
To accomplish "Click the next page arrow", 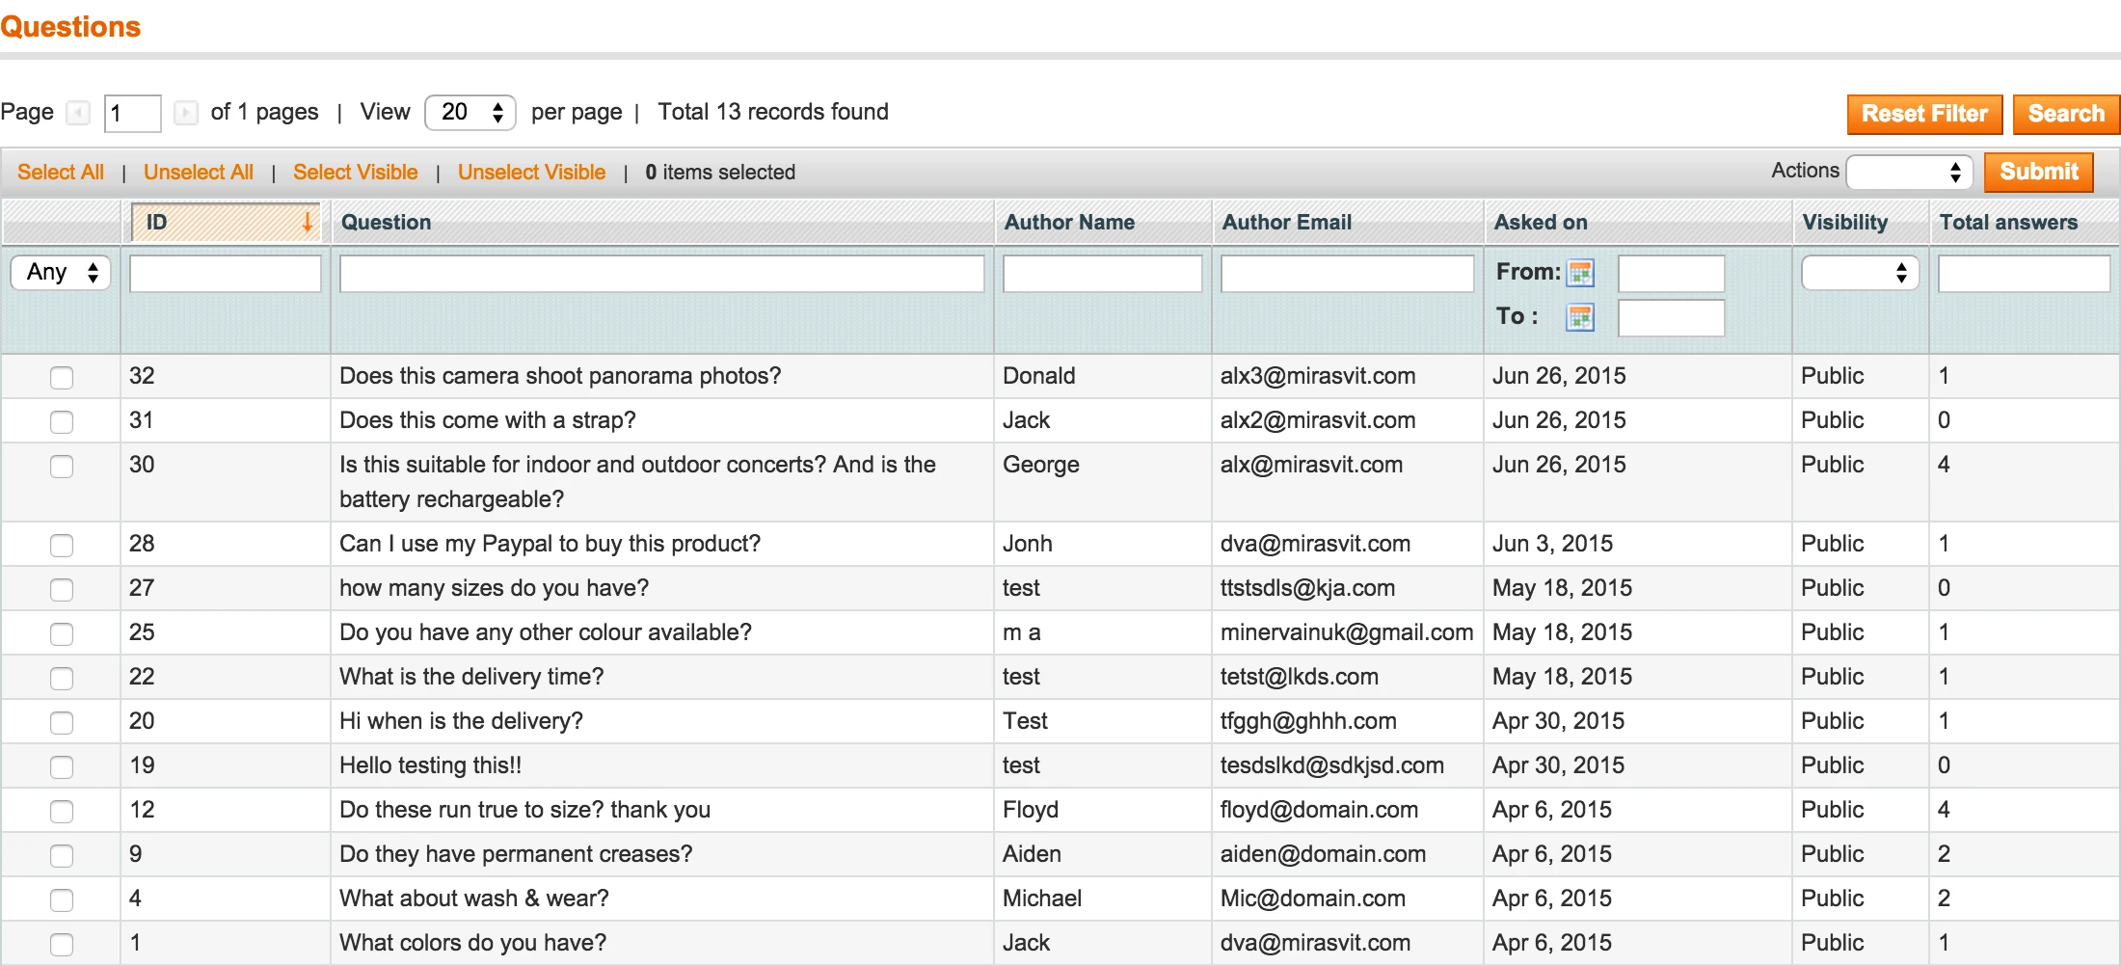I will 186,113.
